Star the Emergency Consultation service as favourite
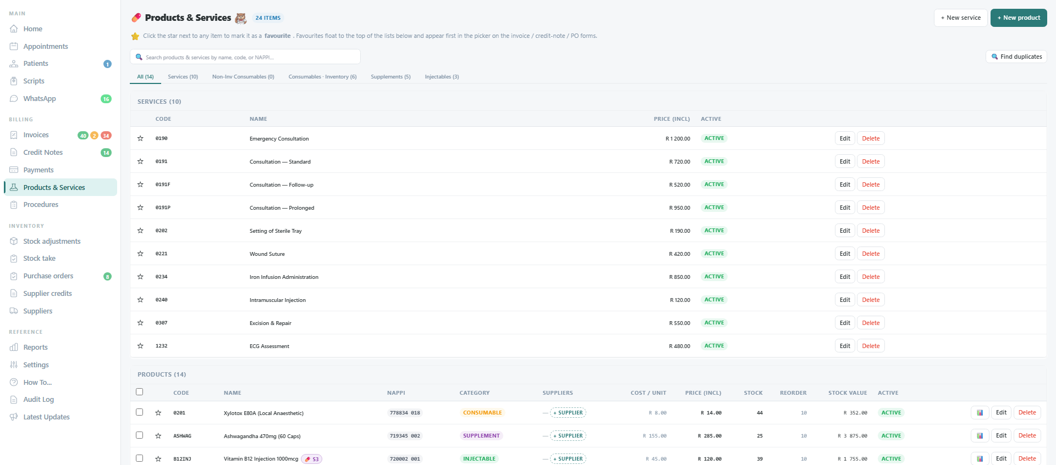Image resolution: width=1056 pixels, height=465 pixels. [140, 138]
